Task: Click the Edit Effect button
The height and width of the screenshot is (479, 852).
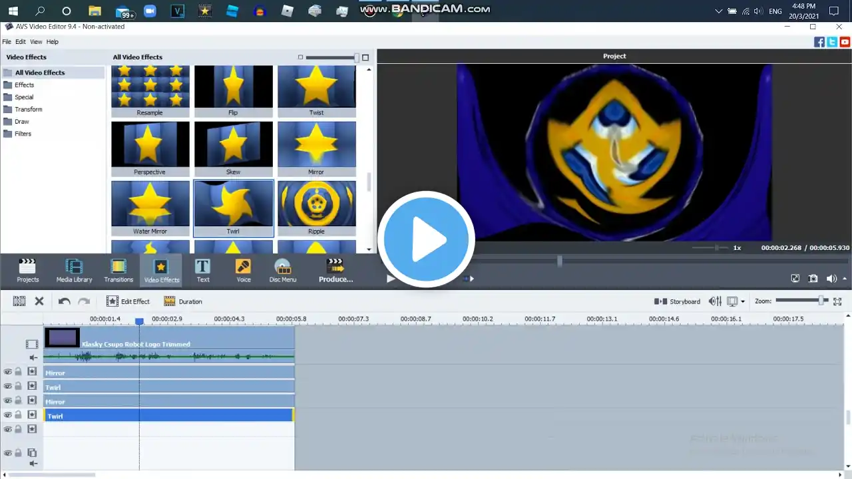Action: click(x=128, y=301)
